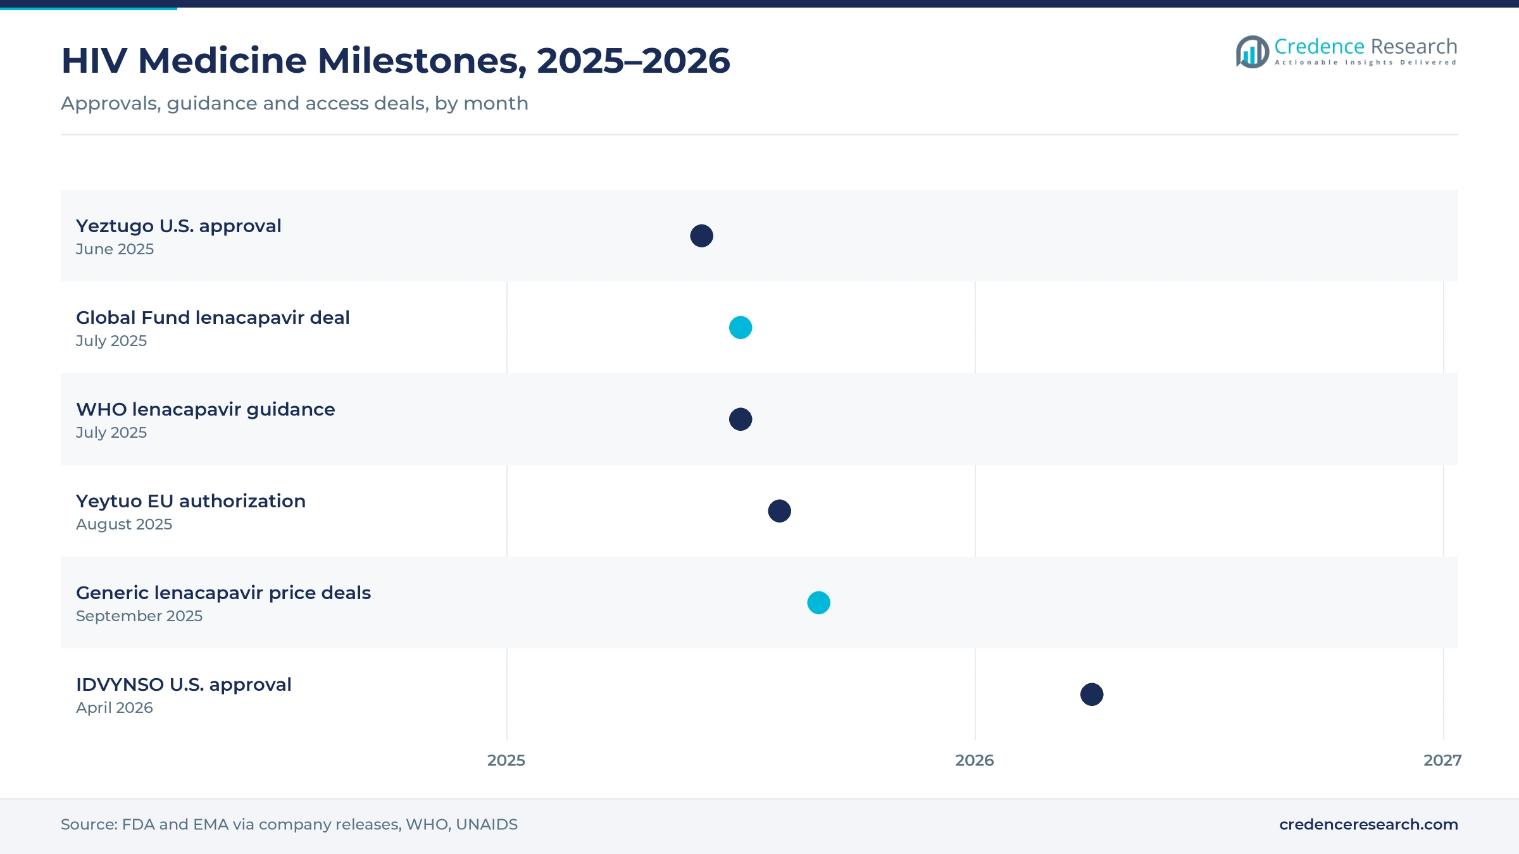Image resolution: width=1519 pixels, height=854 pixels.
Task: Click the 2027 axis label
Action: click(1442, 760)
